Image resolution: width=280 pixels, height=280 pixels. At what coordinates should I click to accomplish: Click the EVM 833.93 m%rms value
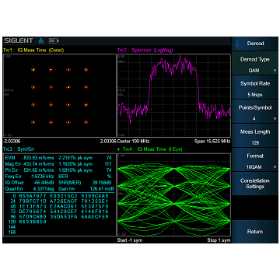39,158
